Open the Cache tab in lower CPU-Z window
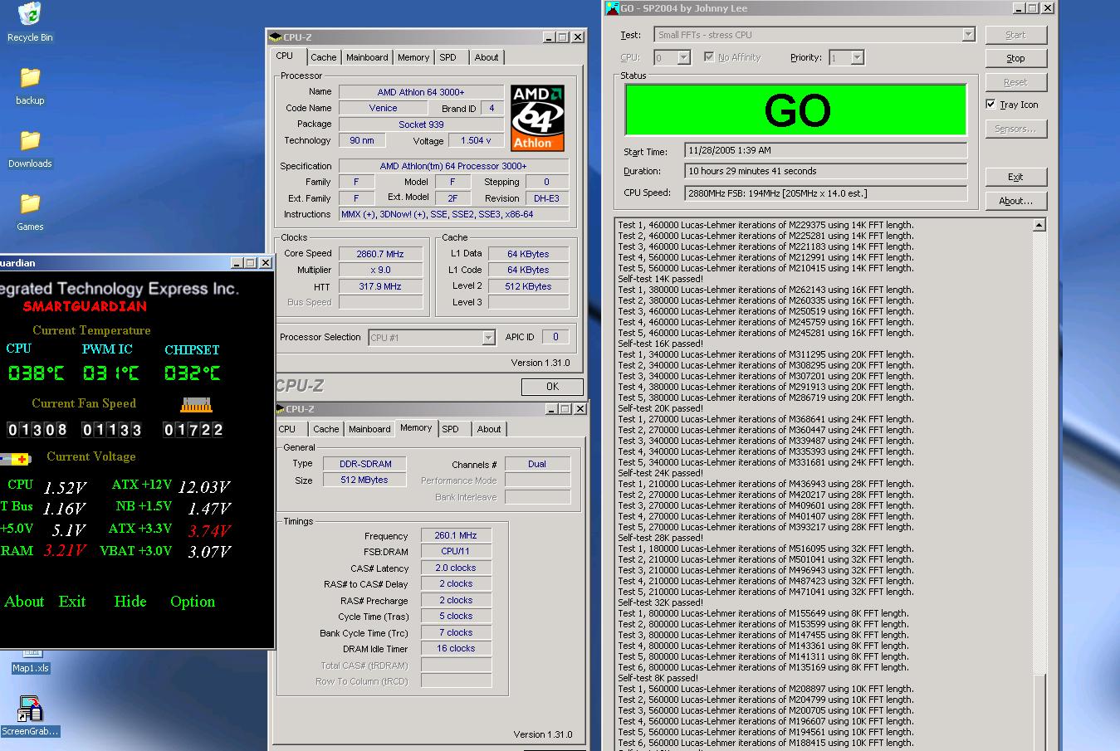 click(x=326, y=429)
